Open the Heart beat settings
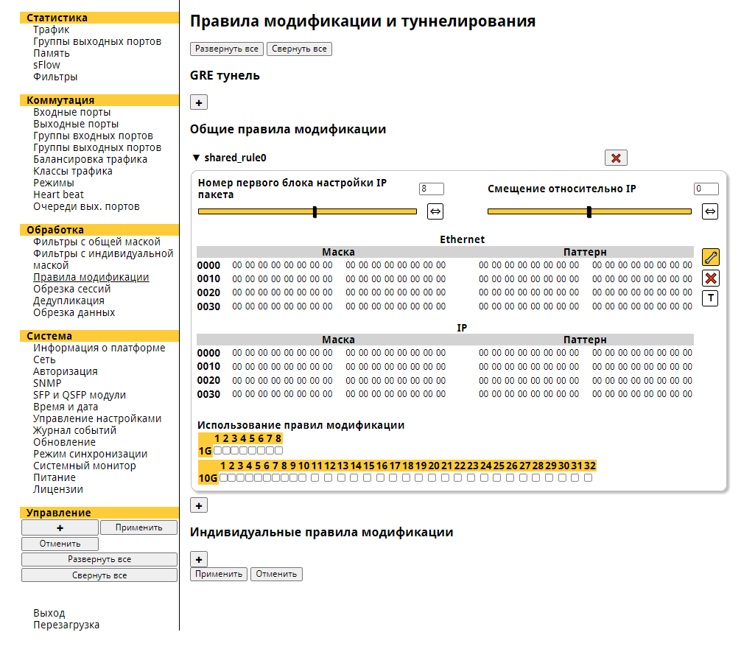The width and height of the screenshot is (755, 649). pyautogui.click(x=58, y=194)
